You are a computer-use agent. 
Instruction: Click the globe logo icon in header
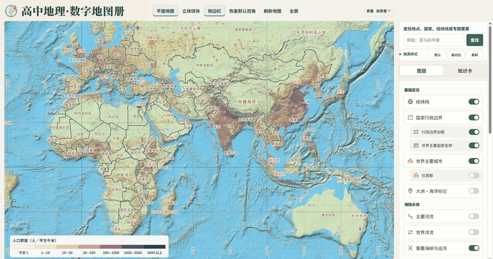coord(11,11)
